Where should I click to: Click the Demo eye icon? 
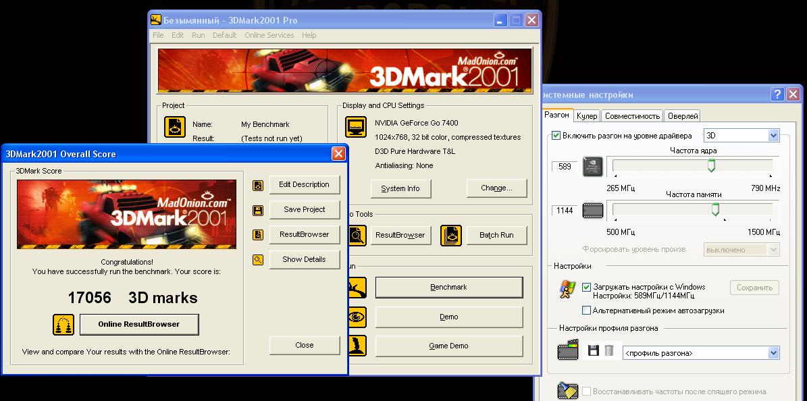[x=357, y=317]
